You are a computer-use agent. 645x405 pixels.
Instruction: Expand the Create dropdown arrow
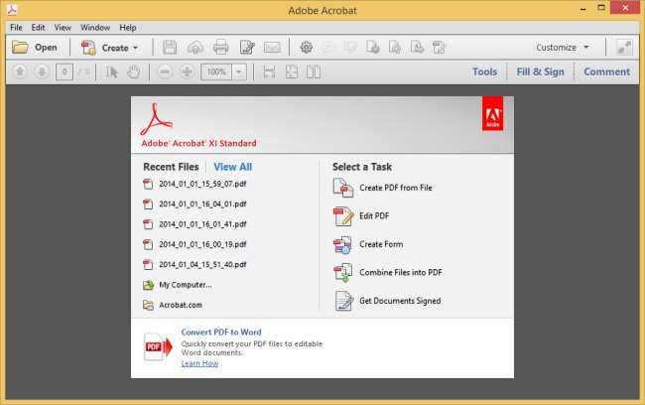135,48
